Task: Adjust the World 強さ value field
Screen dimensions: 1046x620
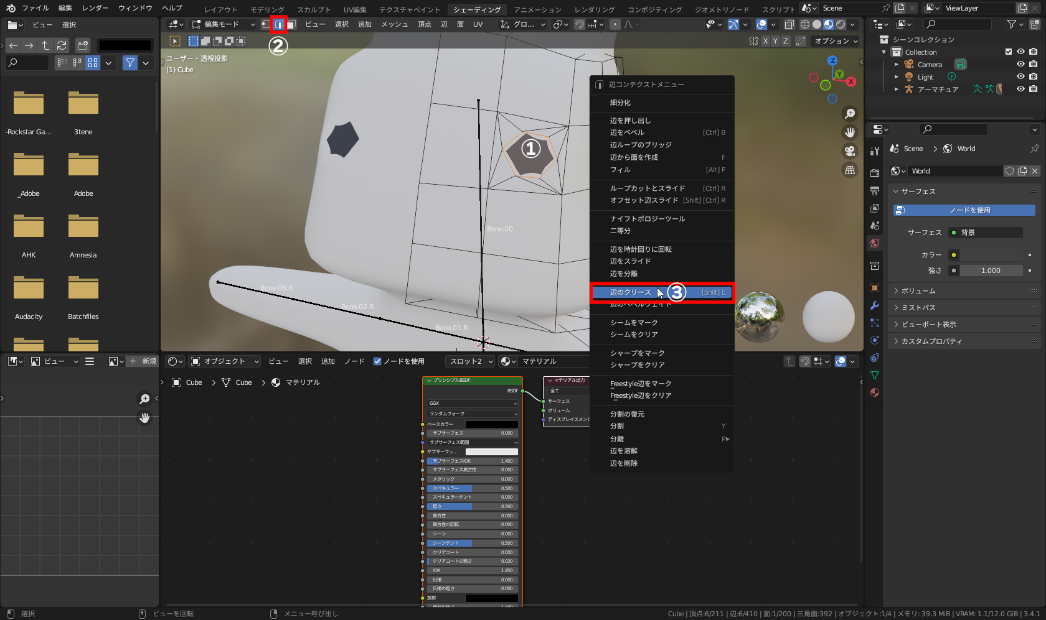Action: pos(991,271)
